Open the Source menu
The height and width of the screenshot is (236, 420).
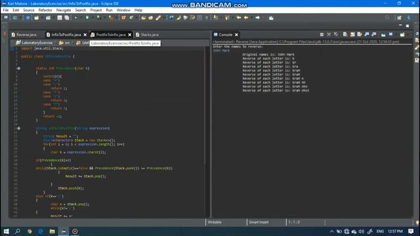click(29, 10)
